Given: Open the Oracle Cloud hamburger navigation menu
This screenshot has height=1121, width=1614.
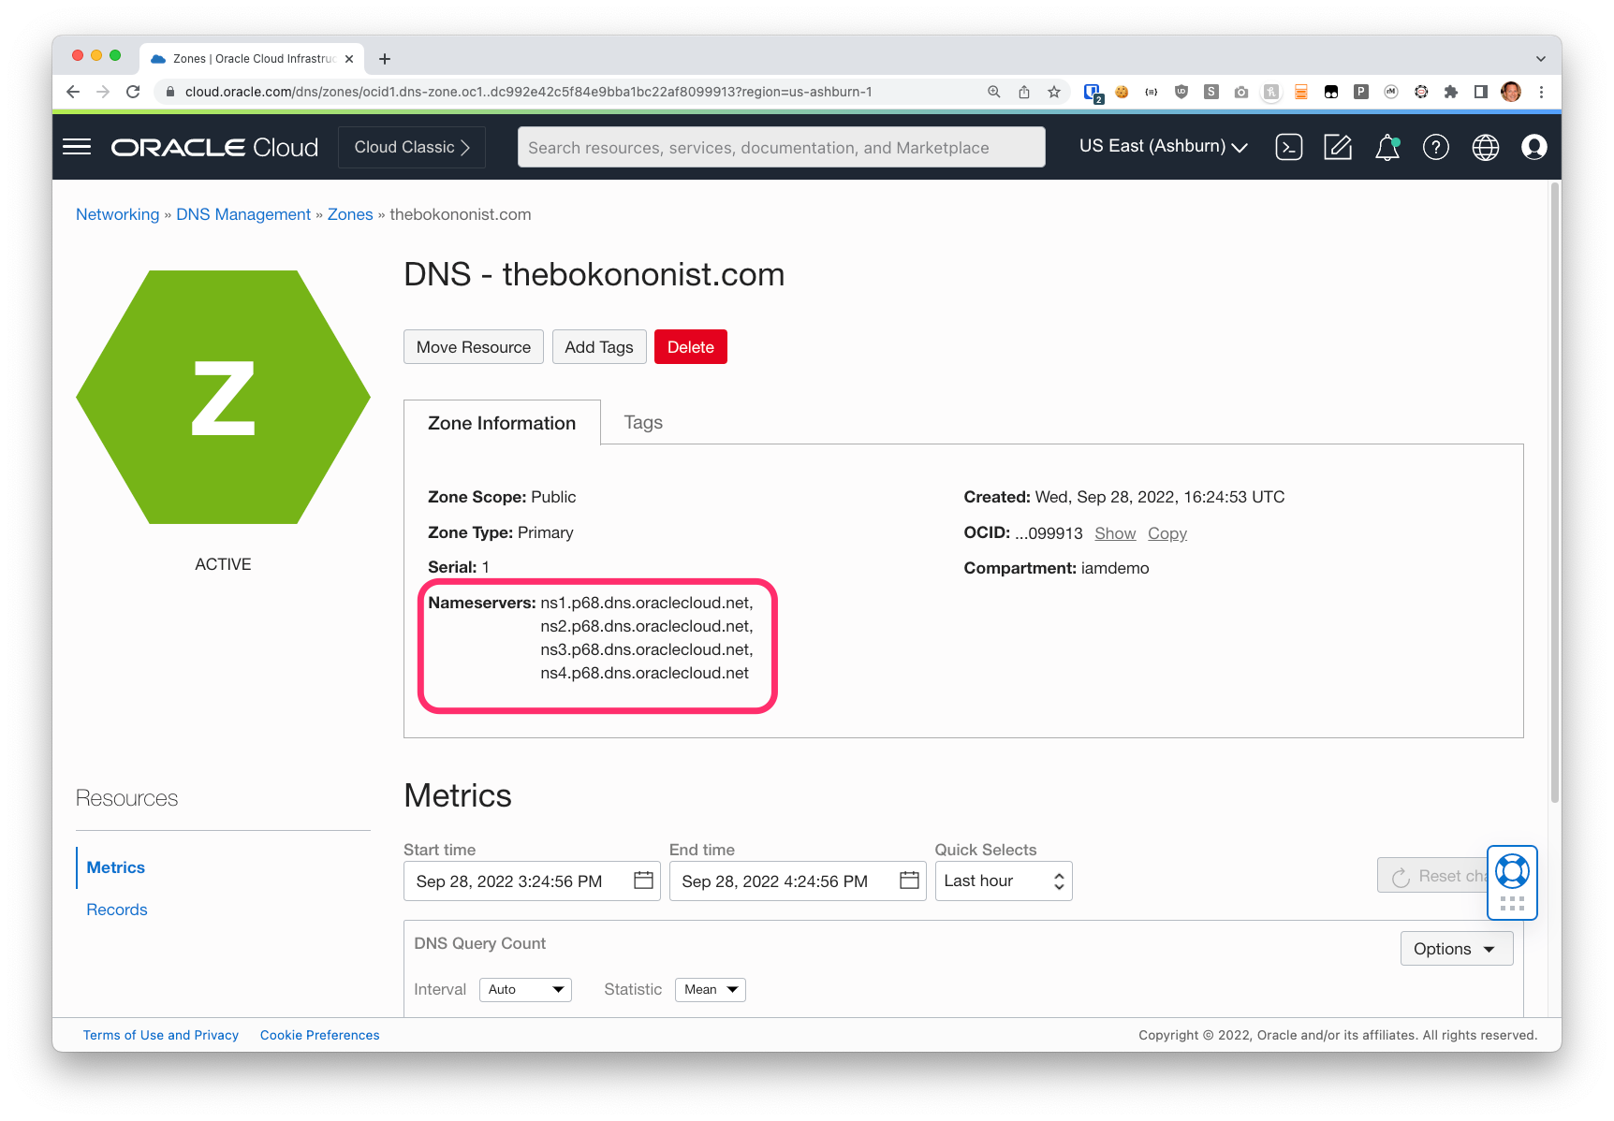Looking at the screenshot, I should (x=77, y=146).
